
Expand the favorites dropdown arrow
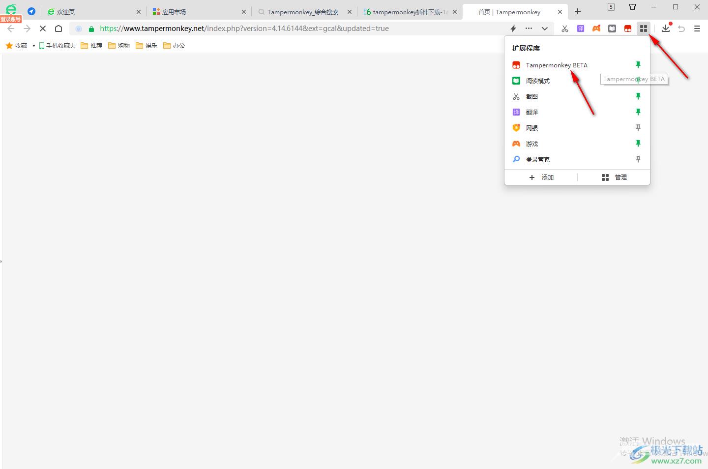pos(33,45)
